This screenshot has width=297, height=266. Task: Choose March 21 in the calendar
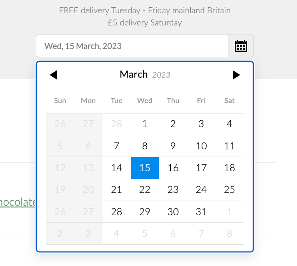[117, 190]
